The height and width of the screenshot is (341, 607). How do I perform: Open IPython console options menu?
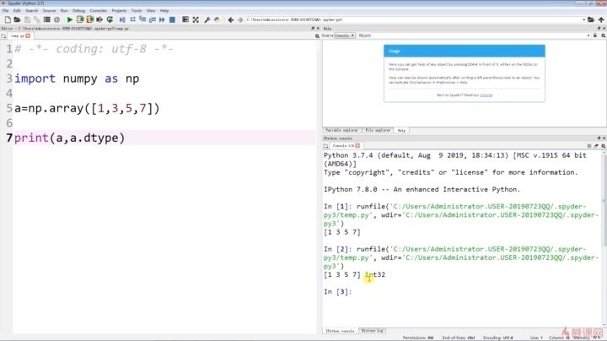pos(603,146)
